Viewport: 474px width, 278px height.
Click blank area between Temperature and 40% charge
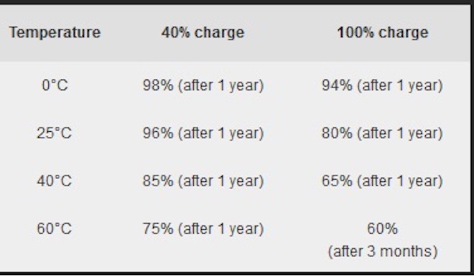click(x=131, y=32)
